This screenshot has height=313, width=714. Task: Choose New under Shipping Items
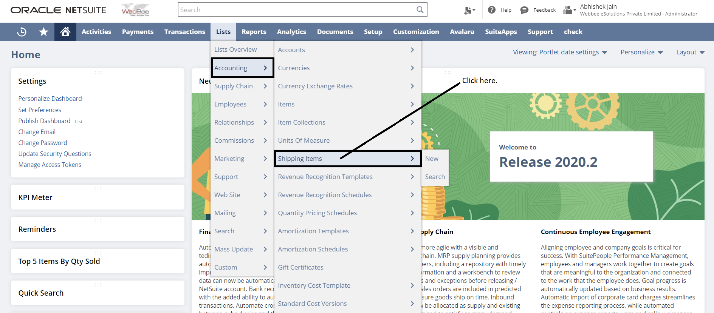tap(435, 159)
